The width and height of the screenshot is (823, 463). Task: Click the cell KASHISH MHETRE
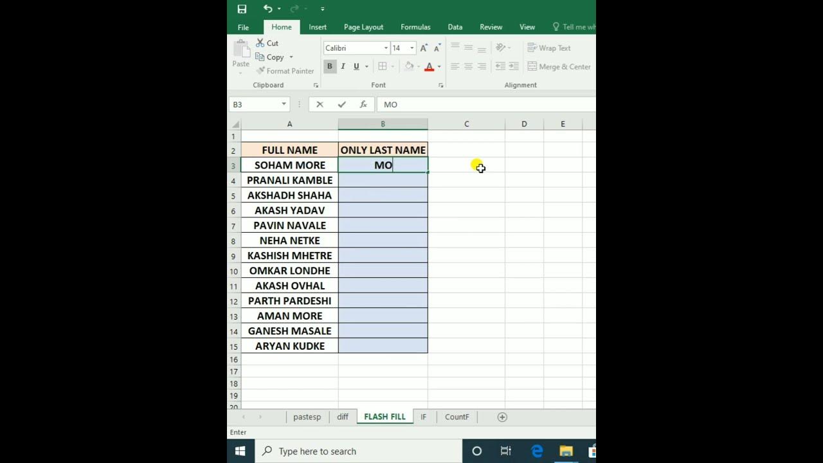(290, 255)
